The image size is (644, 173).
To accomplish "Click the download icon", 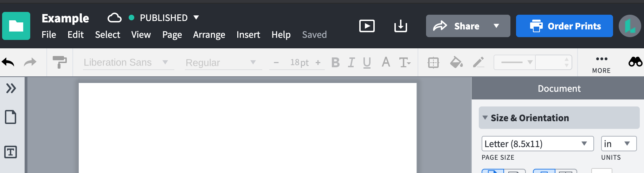I will (400, 26).
